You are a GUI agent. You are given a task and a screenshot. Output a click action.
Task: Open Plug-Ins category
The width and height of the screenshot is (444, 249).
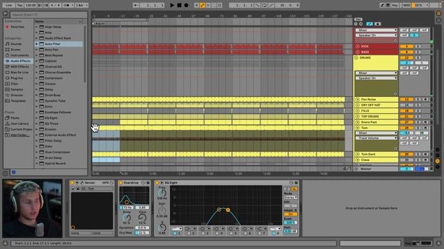[x=17, y=78]
